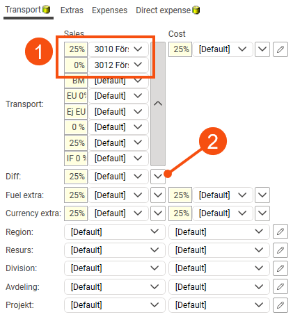The image size is (293, 317).
Task: Expand the Fuel extra cost VAT list
Action: [x=262, y=195]
